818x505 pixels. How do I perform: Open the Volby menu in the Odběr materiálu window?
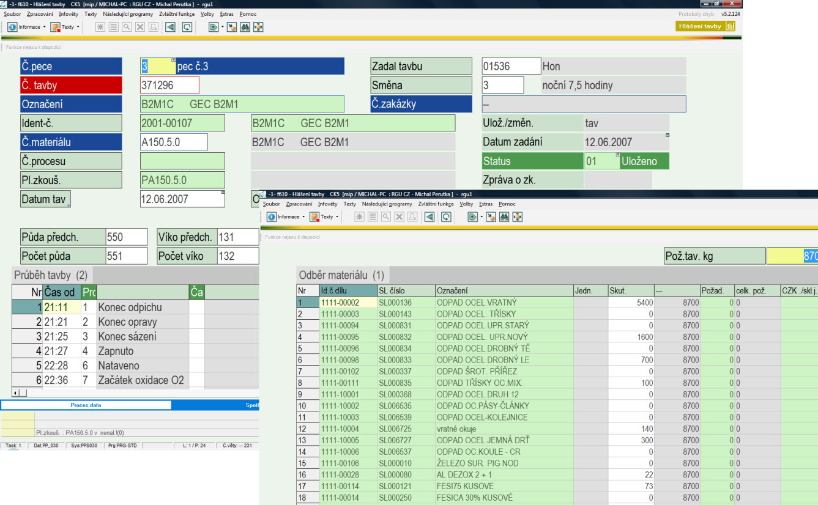click(x=467, y=204)
